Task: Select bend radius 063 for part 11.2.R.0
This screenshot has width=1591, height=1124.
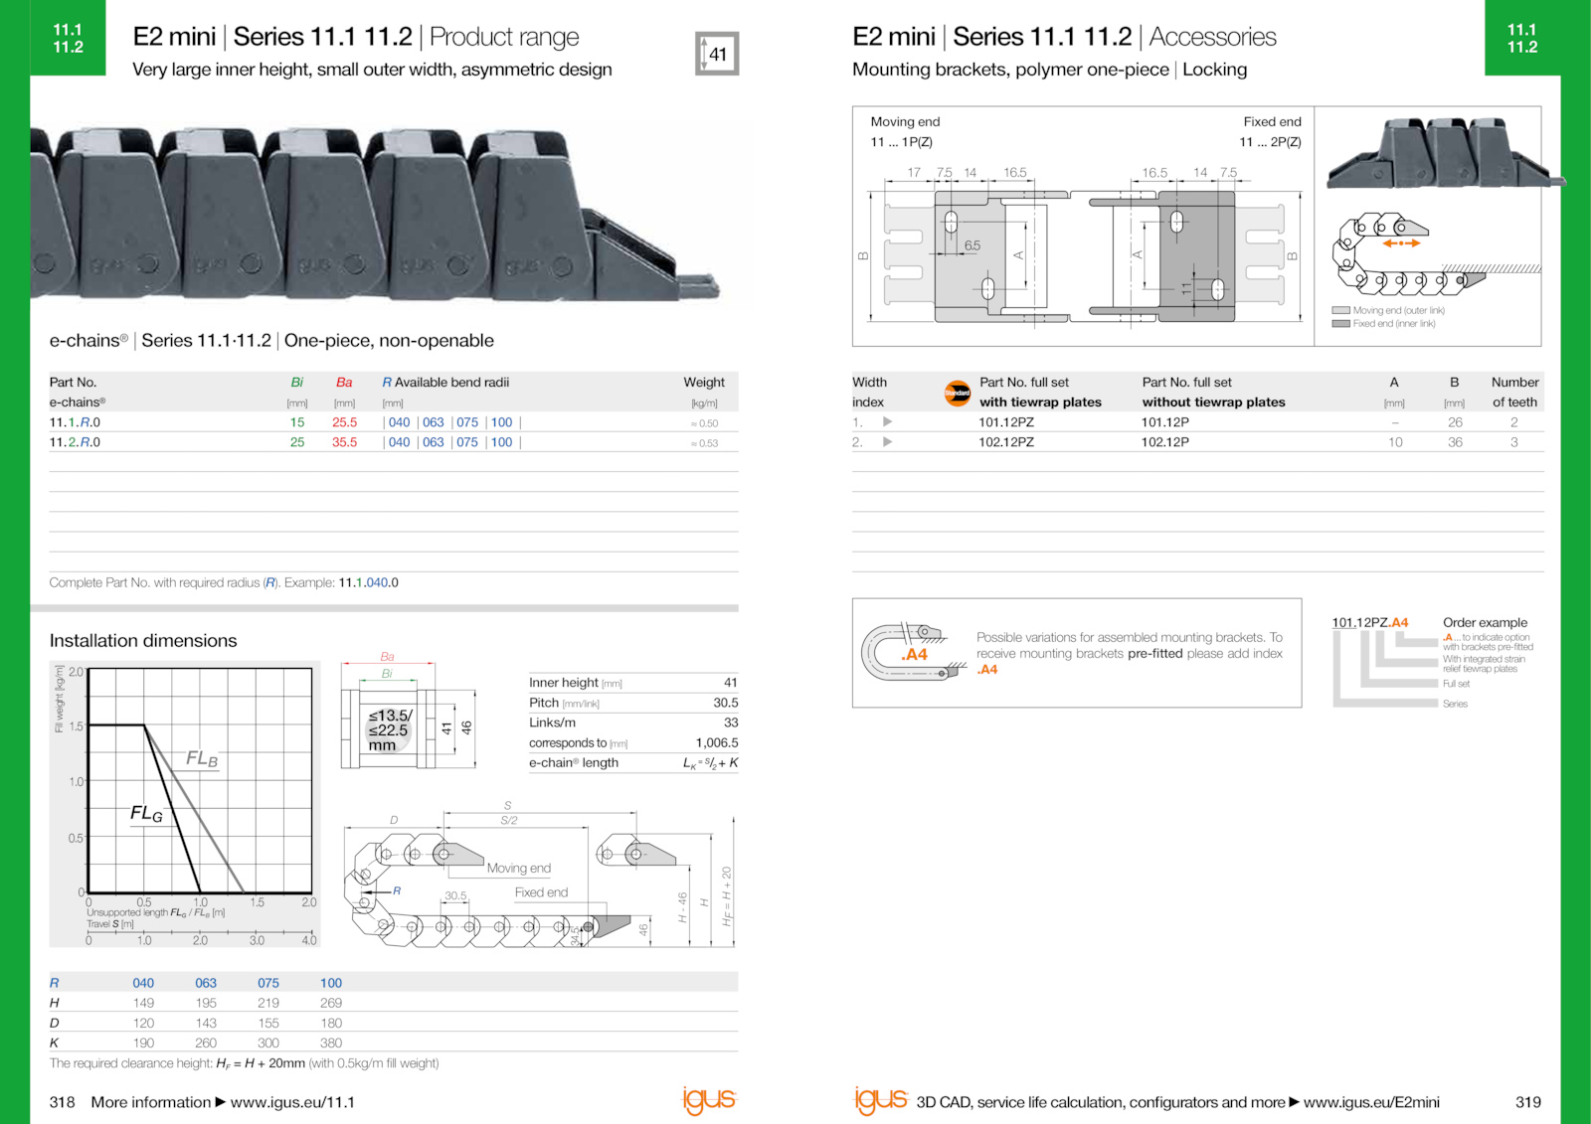Action: [434, 442]
